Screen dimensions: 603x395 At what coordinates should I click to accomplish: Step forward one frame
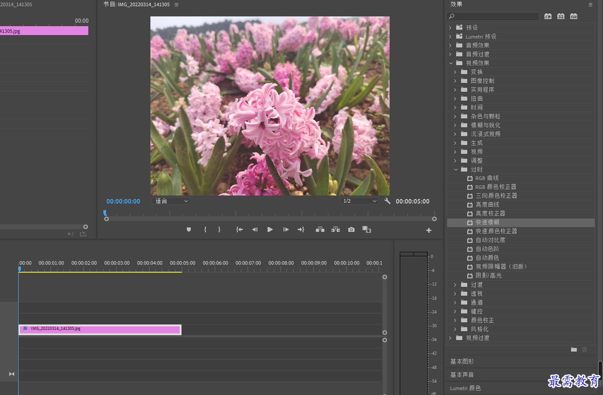[286, 230]
